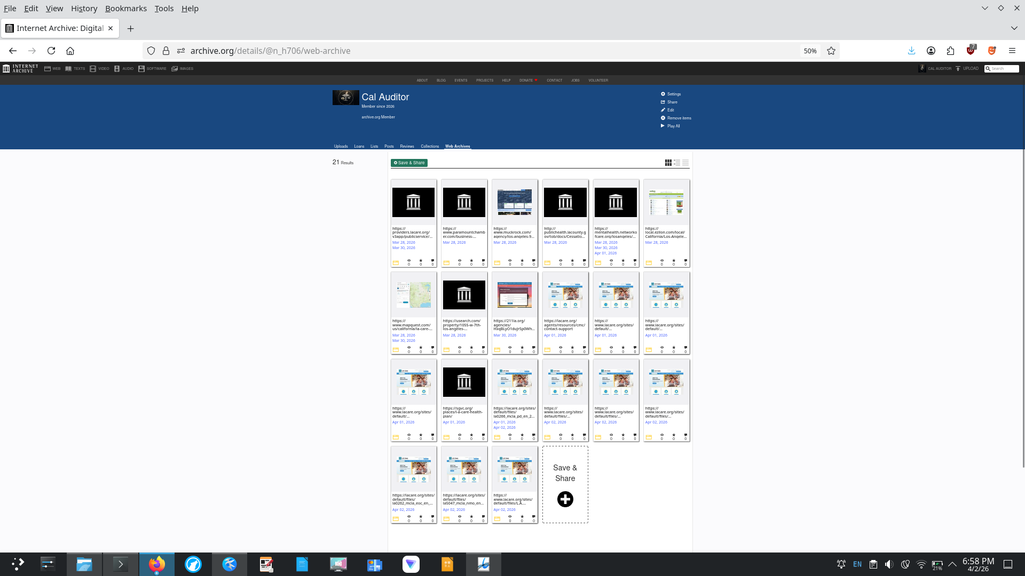The width and height of the screenshot is (1025, 576).
Task: Click the Internet Archive logo
Action: (x=20, y=68)
